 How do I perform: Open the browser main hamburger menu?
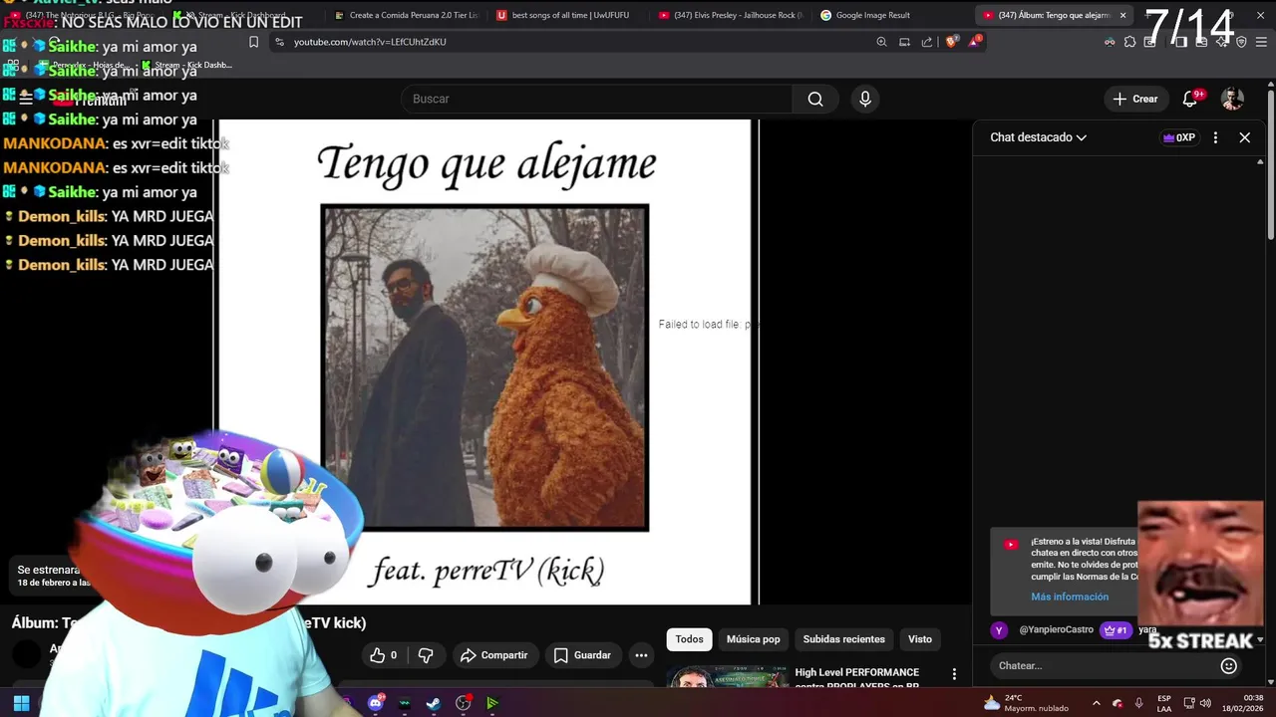pyautogui.click(x=1263, y=42)
